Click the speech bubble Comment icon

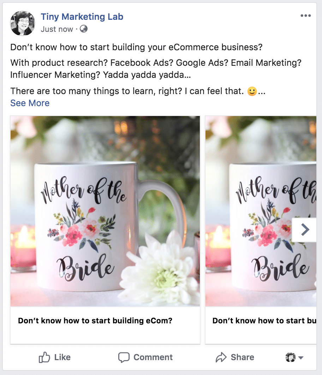click(x=124, y=357)
